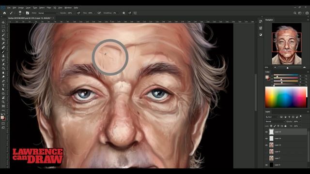Viewport: 310px width, 174px height.
Task: Click the search magnifier in options bar
Action: tap(295, 13)
